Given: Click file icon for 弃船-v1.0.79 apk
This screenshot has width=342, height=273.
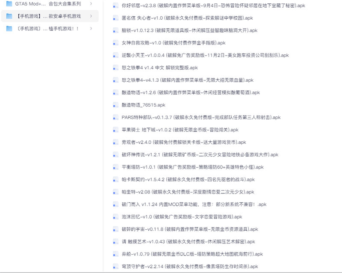Looking at the screenshot, I should [115, 255].
